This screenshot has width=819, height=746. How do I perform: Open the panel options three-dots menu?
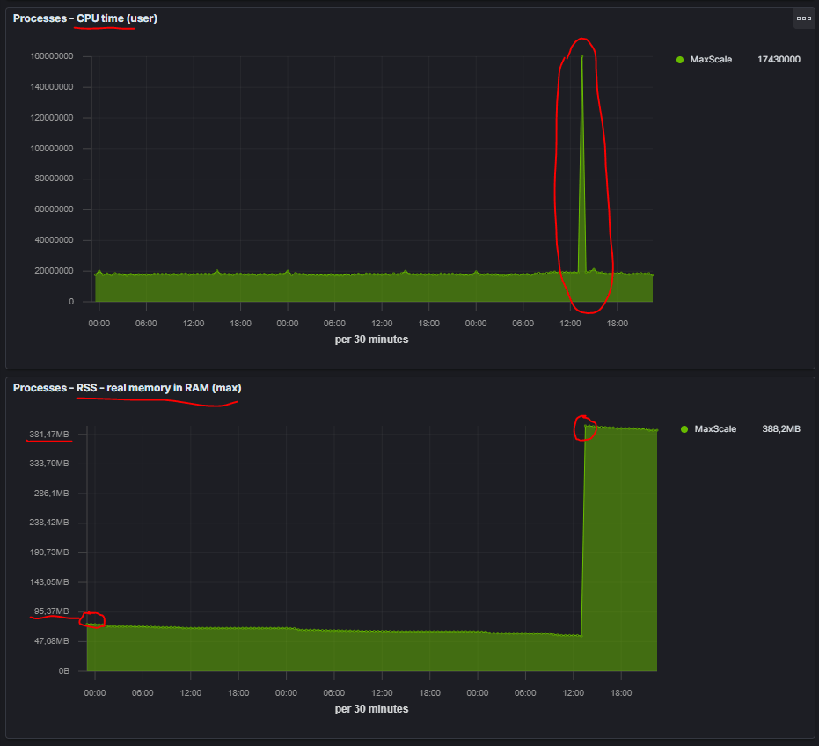coord(803,18)
